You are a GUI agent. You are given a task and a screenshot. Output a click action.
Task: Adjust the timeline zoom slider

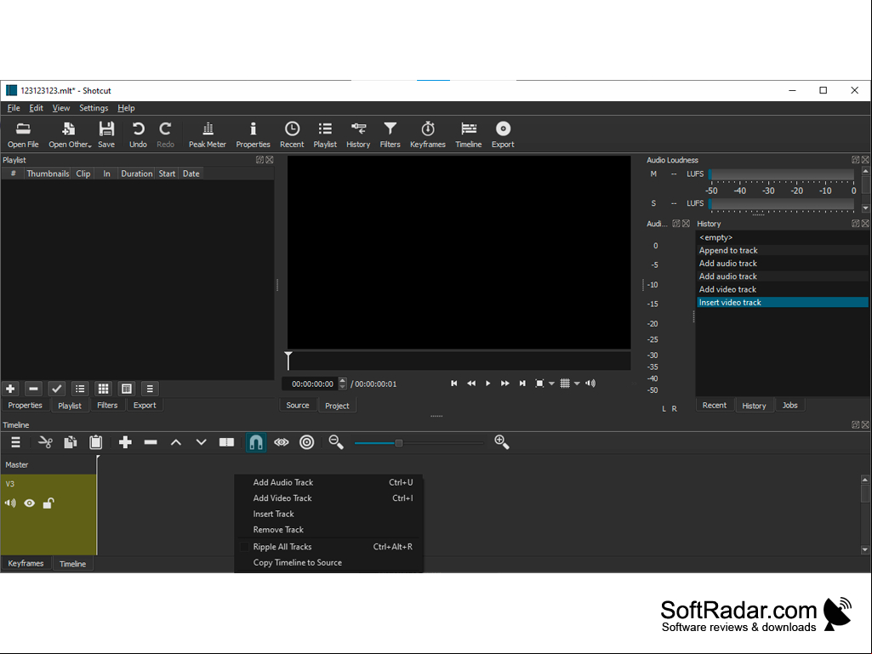399,443
